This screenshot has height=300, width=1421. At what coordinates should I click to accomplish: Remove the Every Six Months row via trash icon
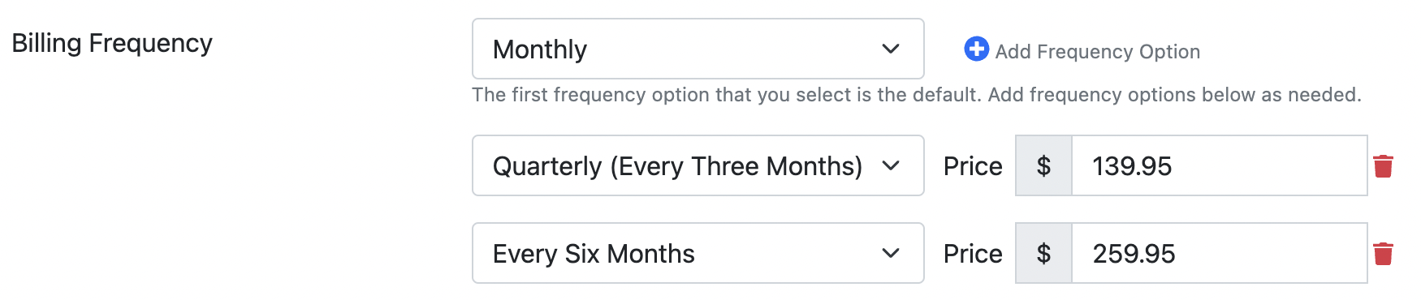tap(1384, 254)
